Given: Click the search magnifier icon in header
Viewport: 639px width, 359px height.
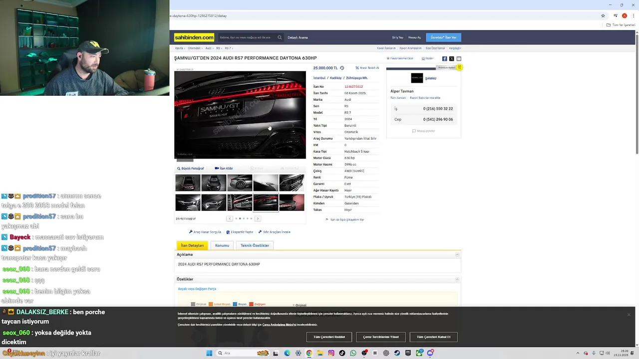Looking at the screenshot, I should [x=280, y=37].
